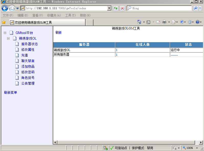The height and width of the screenshot is (151, 204).
Task: Open the GMtool平台 tree link
Action: (24, 33)
